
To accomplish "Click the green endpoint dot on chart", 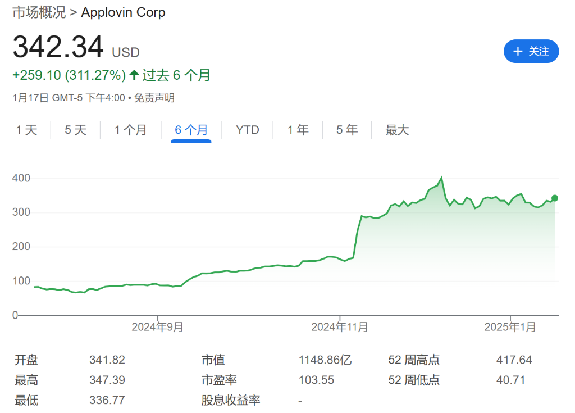I will point(554,198).
